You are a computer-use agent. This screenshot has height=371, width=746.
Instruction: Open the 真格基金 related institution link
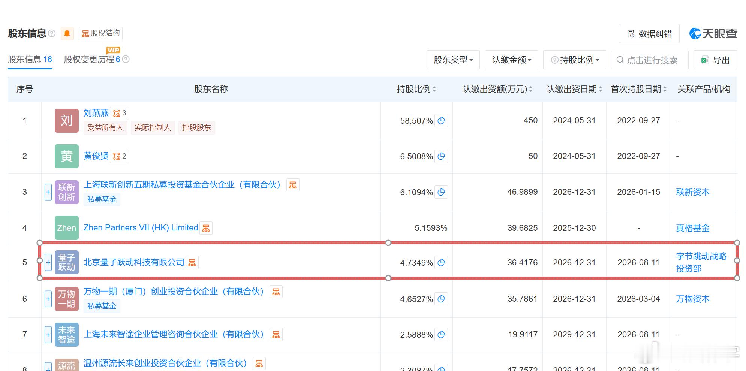(693, 228)
